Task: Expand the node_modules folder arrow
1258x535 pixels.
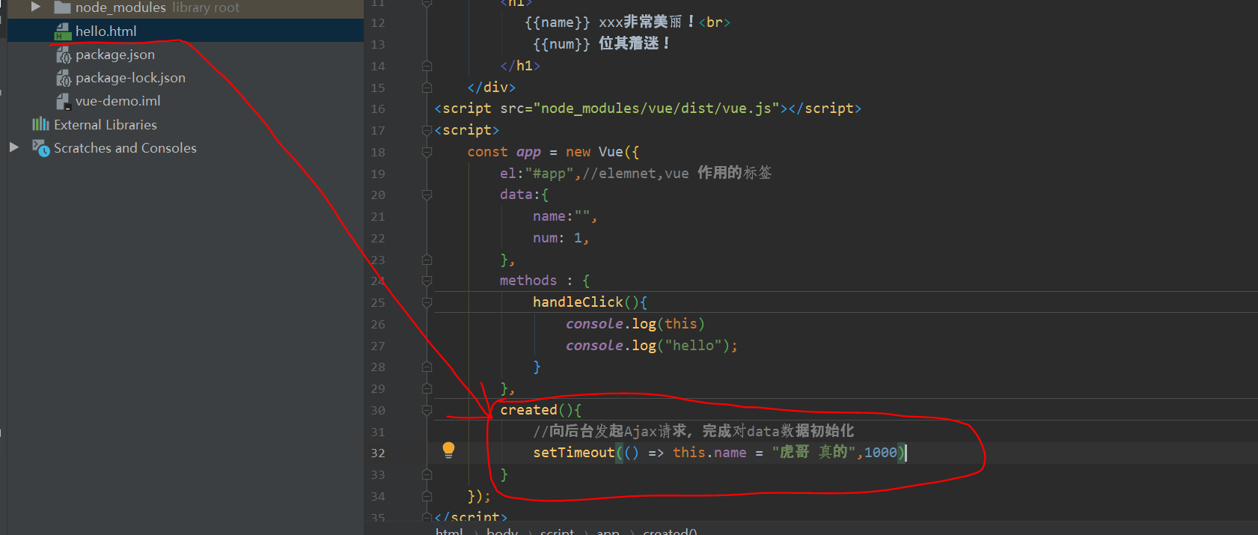Action: pyautogui.click(x=35, y=7)
